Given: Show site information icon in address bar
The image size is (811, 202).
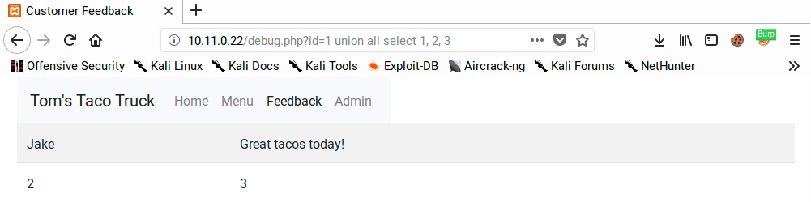Looking at the screenshot, I should pyautogui.click(x=174, y=40).
